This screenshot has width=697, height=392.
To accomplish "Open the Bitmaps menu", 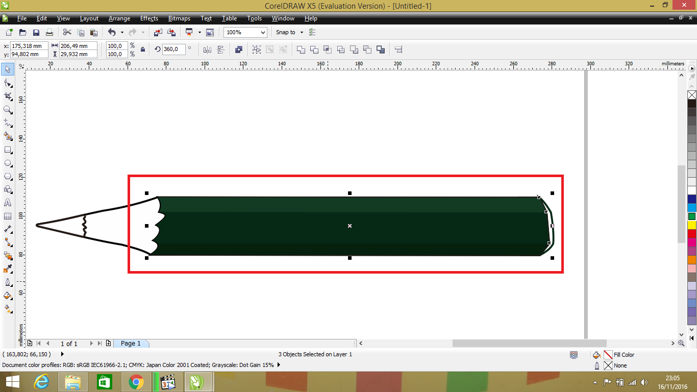I will [x=179, y=18].
